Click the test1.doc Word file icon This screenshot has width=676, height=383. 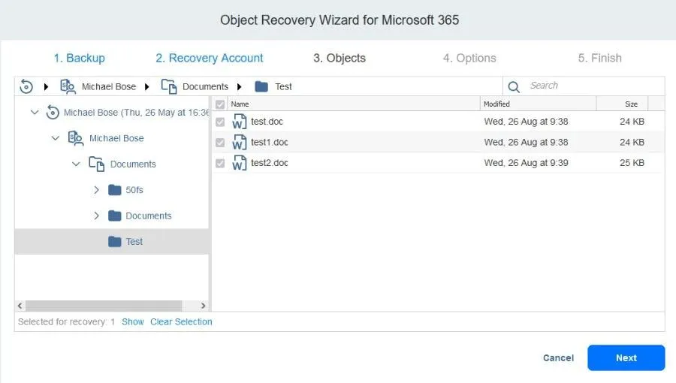(x=240, y=142)
